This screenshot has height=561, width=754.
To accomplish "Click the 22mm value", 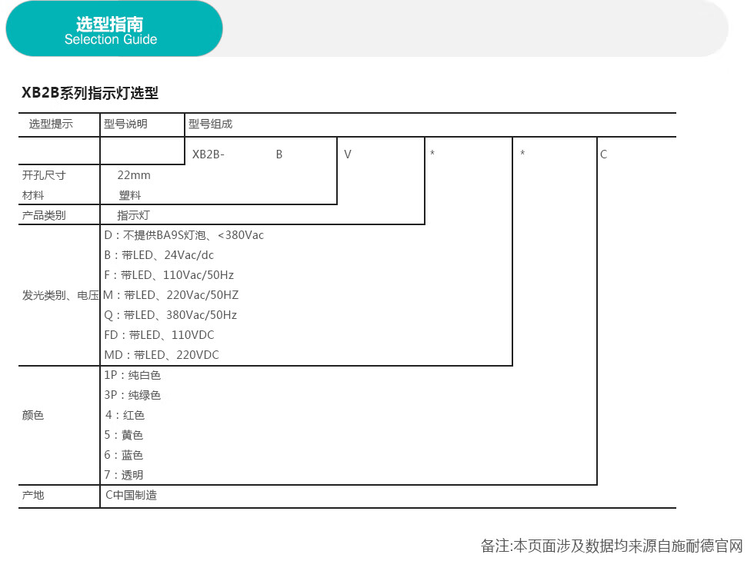I will [134, 175].
